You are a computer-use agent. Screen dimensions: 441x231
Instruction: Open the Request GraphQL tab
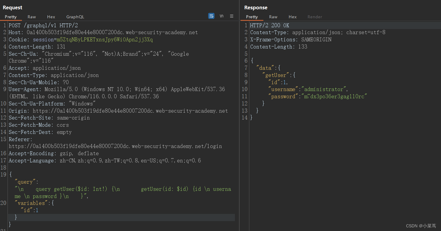point(75,17)
